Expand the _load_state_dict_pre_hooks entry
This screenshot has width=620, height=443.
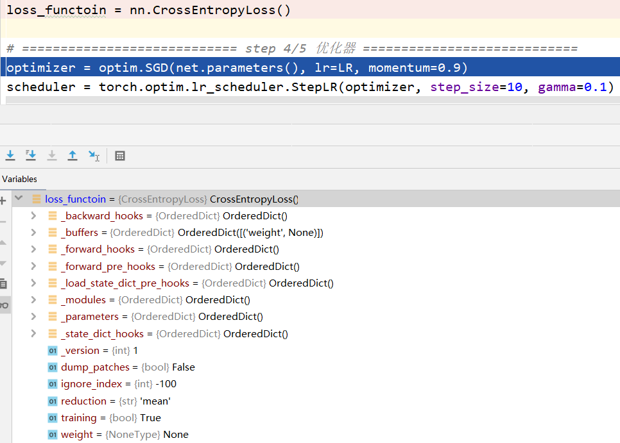[33, 283]
